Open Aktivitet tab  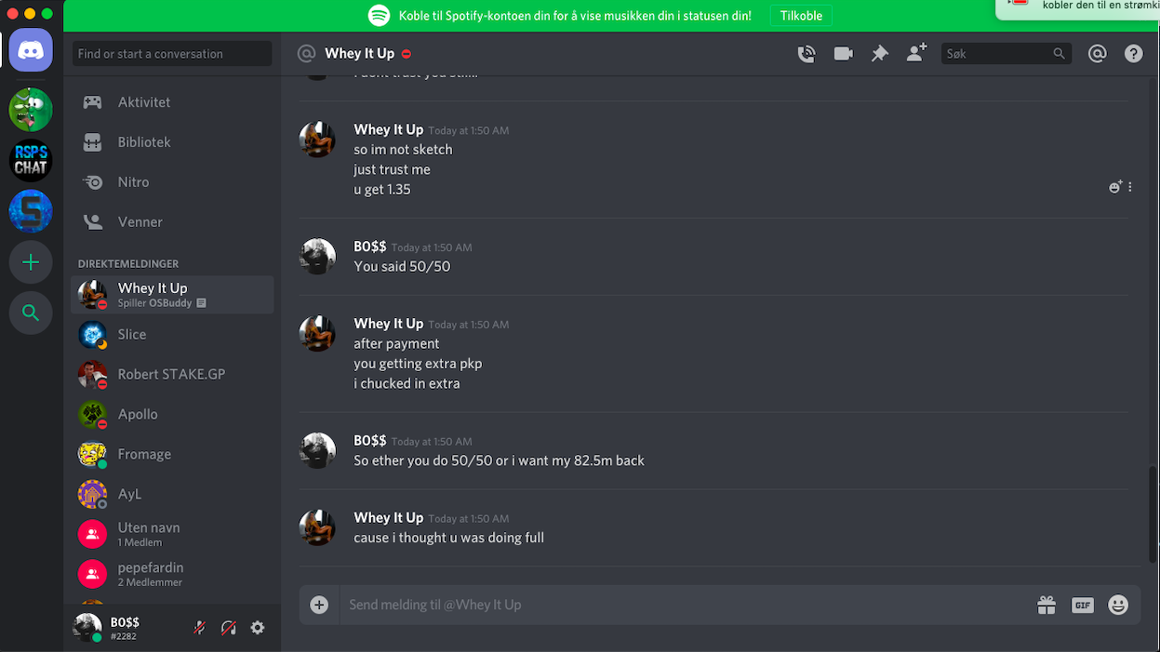(172, 102)
